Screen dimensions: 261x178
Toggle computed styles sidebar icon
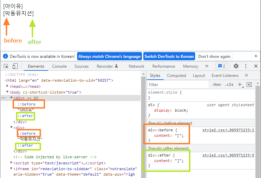(249, 84)
